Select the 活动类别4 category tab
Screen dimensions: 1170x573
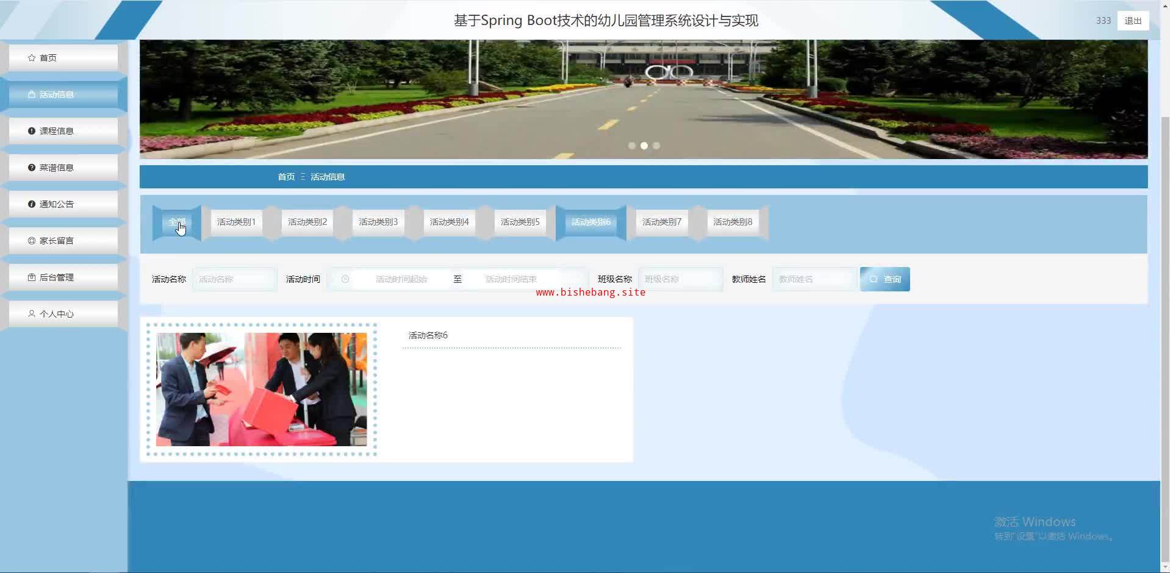pyautogui.click(x=449, y=222)
